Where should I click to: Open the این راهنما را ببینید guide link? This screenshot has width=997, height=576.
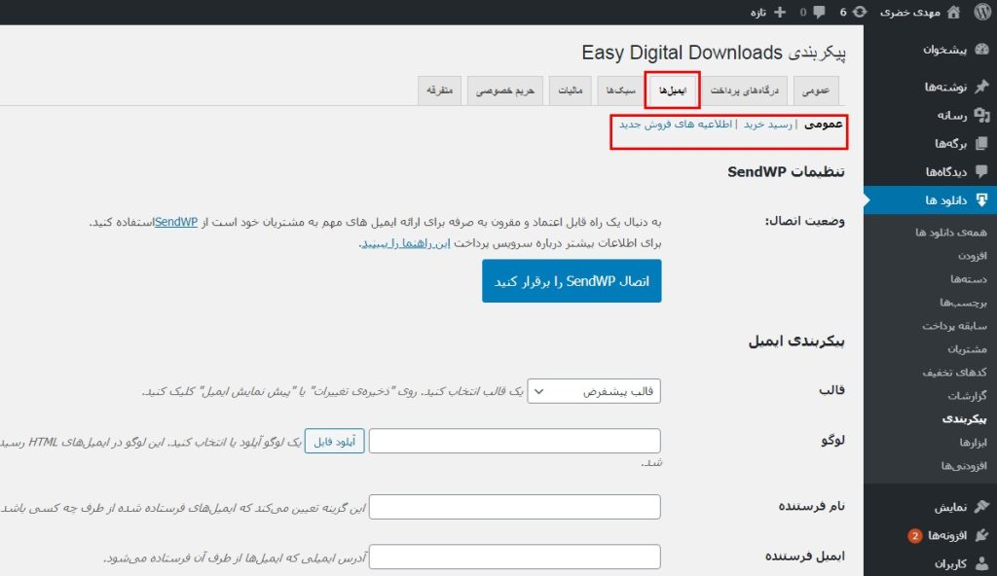406,243
